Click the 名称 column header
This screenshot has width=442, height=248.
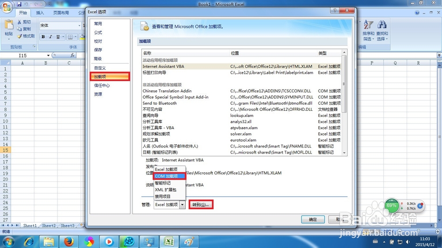click(x=186, y=53)
